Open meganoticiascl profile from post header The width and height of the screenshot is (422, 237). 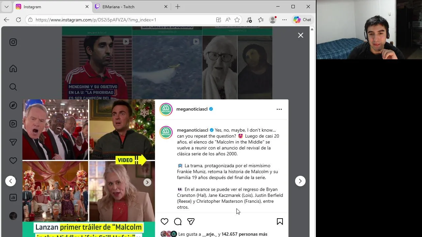pyautogui.click(x=192, y=109)
